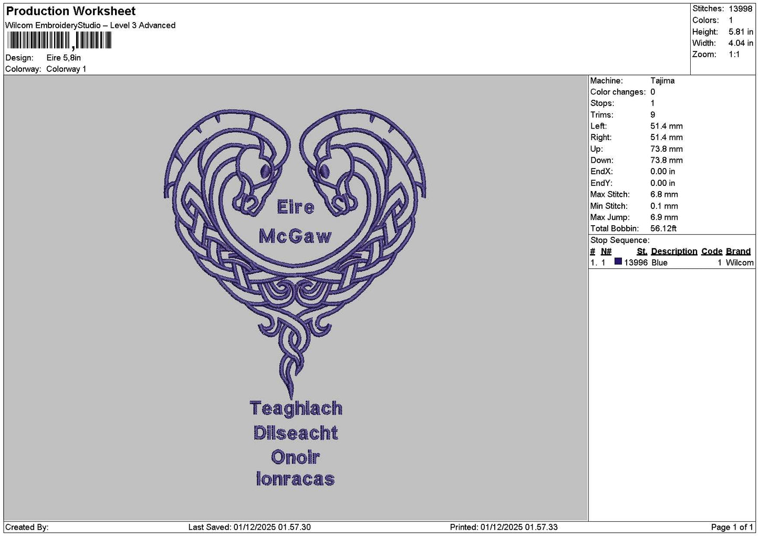Click the 'Colorway 1' value
The width and height of the screenshot is (759, 536).
(x=66, y=69)
